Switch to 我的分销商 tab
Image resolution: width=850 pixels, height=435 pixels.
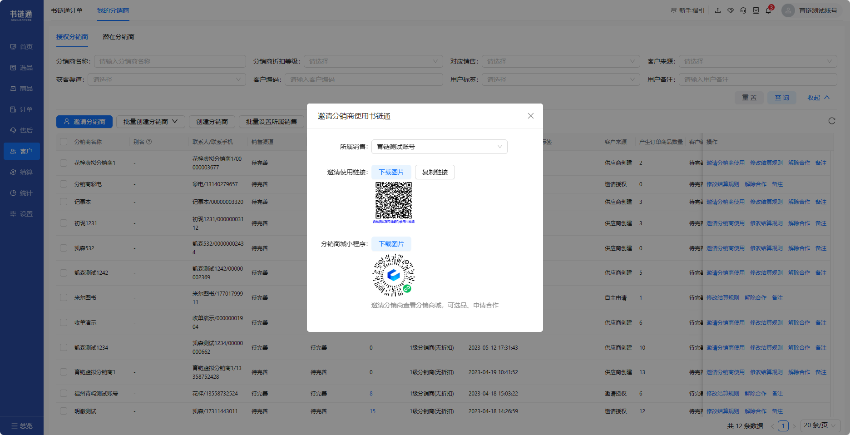click(113, 10)
